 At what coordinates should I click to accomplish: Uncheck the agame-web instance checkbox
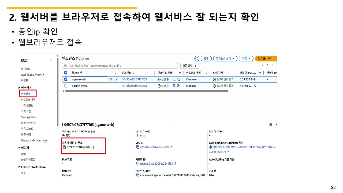[x=65, y=79]
